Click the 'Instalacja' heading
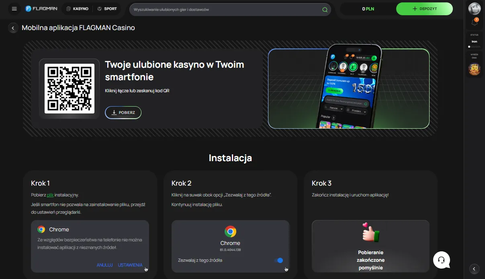The height and width of the screenshot is (279, 485). (230, 158)
